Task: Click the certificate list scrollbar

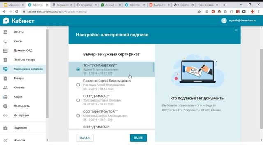Action: point(153,67)
